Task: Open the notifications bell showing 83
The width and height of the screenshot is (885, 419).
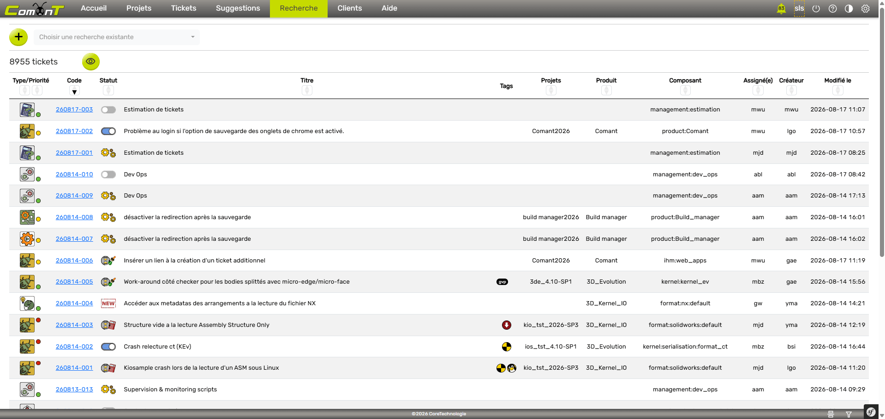Action: click(x=781, y=8)
